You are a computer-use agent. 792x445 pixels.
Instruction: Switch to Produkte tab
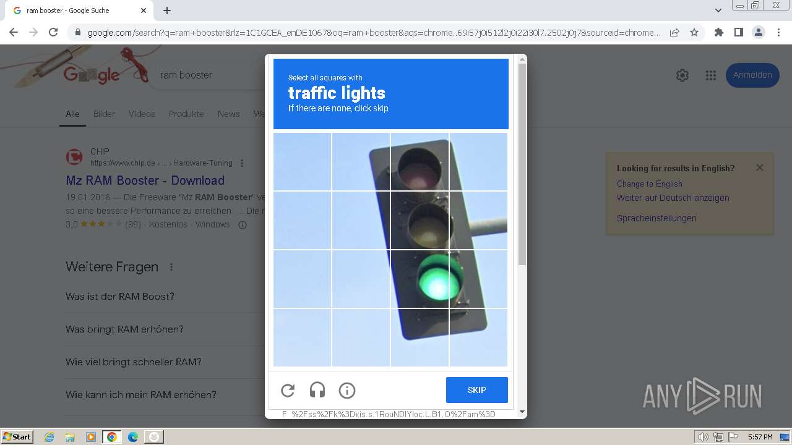tap(186, 114)
